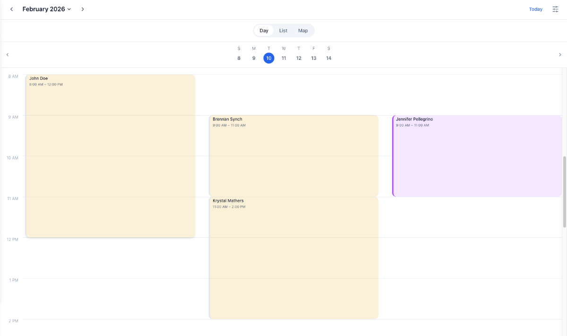
Task: Select Friday the 13th
Action: click(x=313, y=58)
